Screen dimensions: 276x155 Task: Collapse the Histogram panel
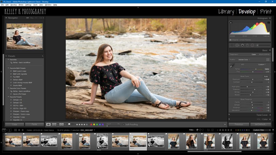click(x=270, y=18)
